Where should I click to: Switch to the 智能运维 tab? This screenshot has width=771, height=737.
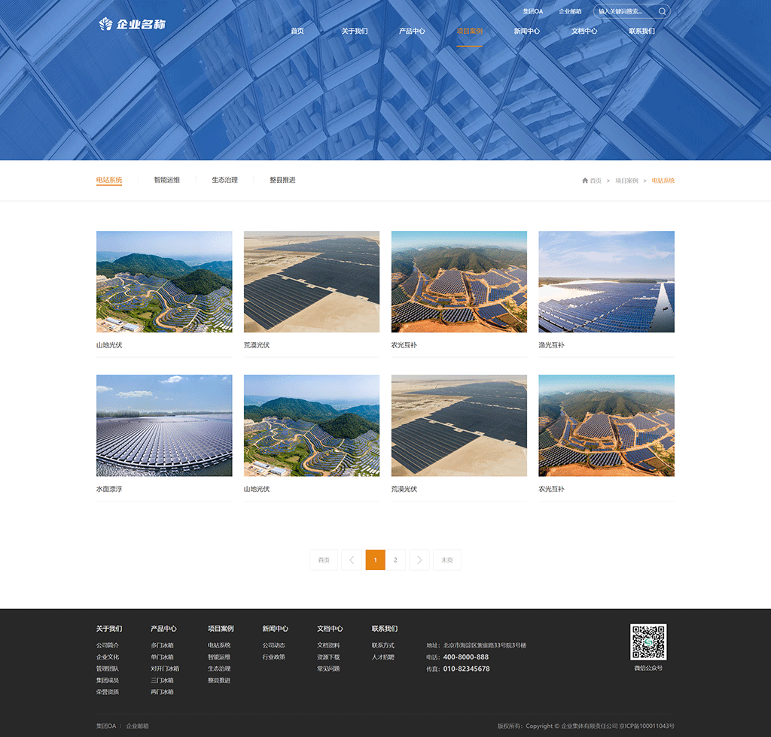[166, 180]
